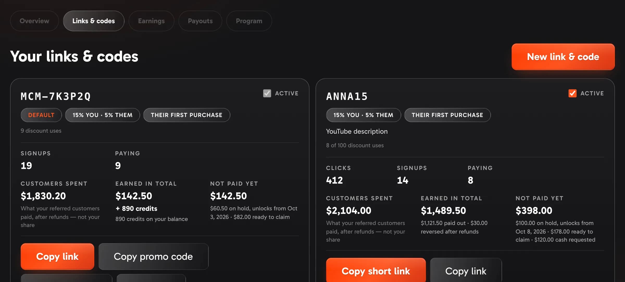Copy link in the ANNA15 card

pos(466,270)
